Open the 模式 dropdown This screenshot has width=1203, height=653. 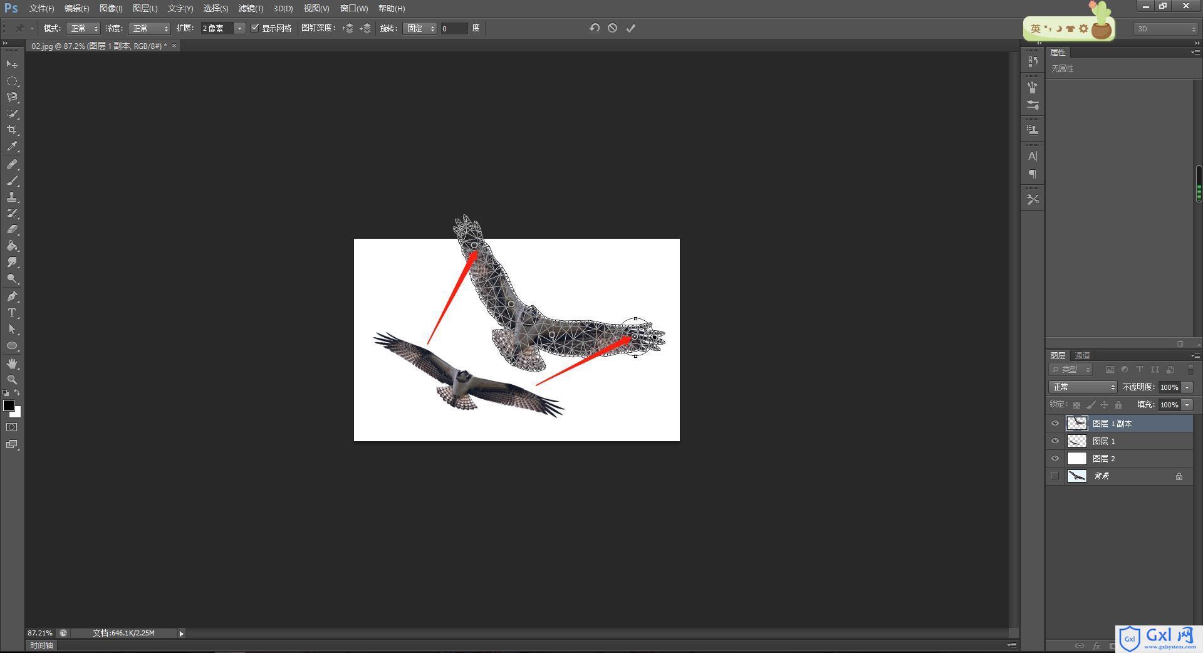(x=83, y=28)
